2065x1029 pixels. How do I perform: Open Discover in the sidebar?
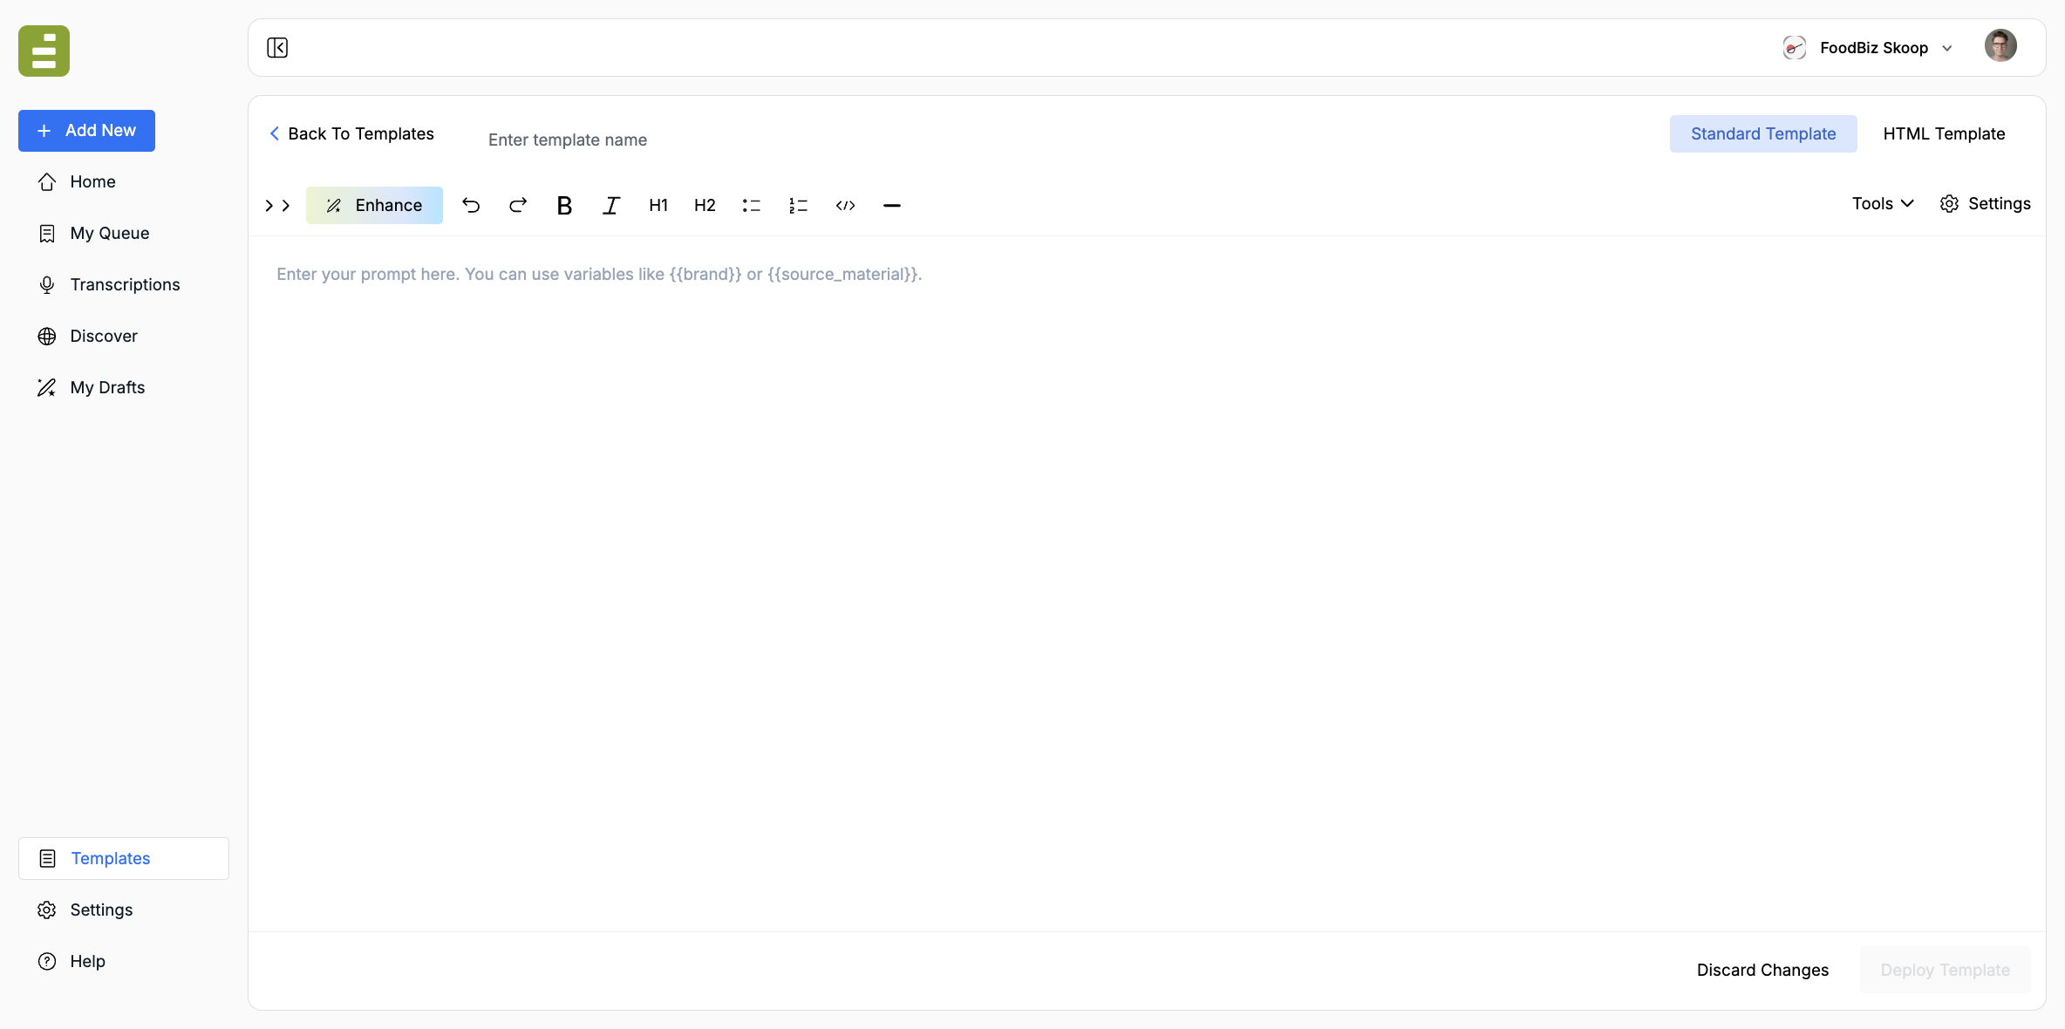coord(124,336)
